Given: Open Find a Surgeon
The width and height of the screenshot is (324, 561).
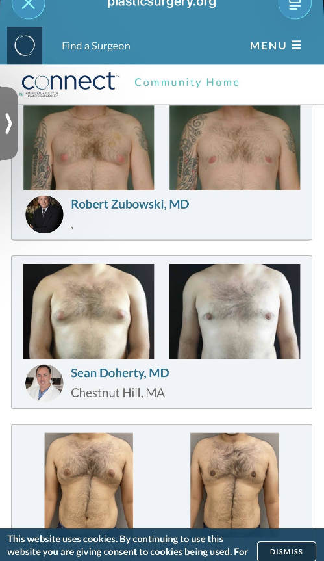Looking at the screenshot, I should tap(95, 46).
